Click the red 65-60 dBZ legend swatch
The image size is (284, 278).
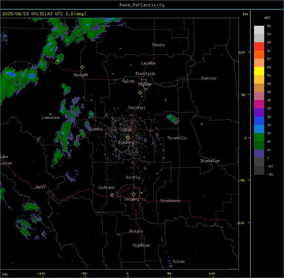click(259, 47)
